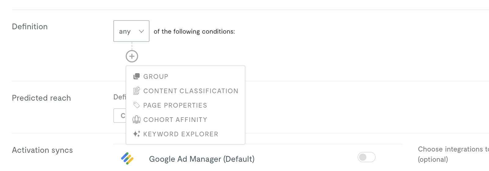Click the Keyword Explorer sparkle icon
The image size is (489, 171).
[x=137, y=134]
